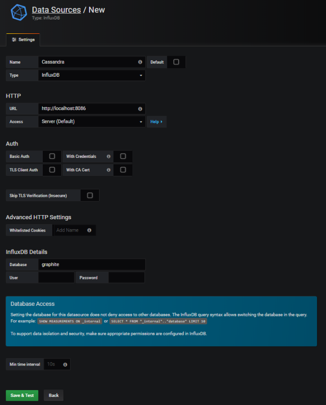Click the Grafana data source logo icon
Viewport: 326px width, 405px height.
(x=18, y=12)
